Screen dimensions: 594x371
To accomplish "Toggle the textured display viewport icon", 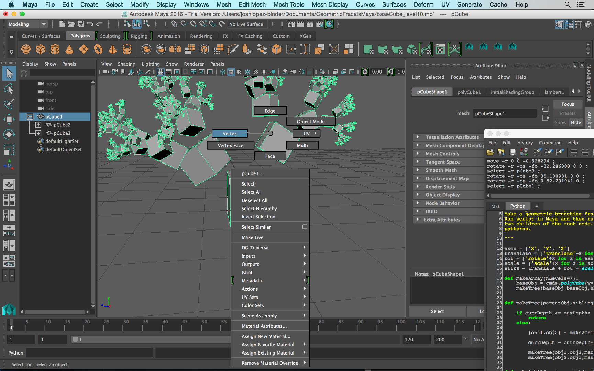I will tap(256, 72).
